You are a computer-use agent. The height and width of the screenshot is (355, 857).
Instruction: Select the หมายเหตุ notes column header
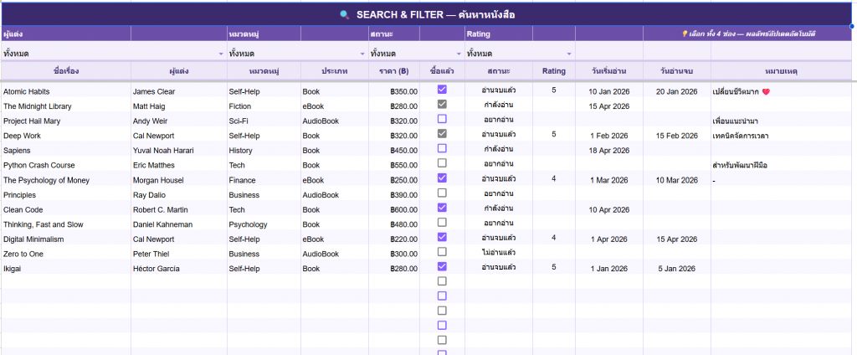click(781, 71)
